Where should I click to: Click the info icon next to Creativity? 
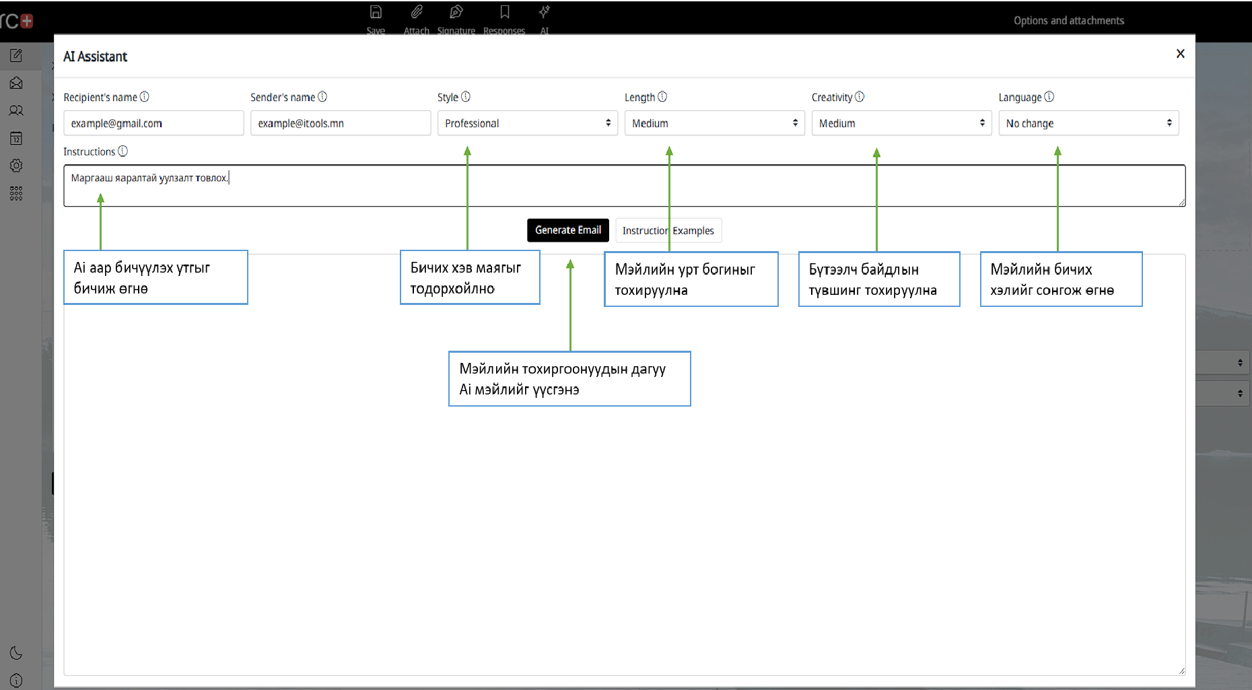click(860, 97)
